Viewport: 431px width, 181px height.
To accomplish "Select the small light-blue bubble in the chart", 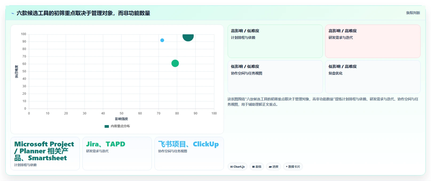I will pyautogui.click(x=162, y=40).
